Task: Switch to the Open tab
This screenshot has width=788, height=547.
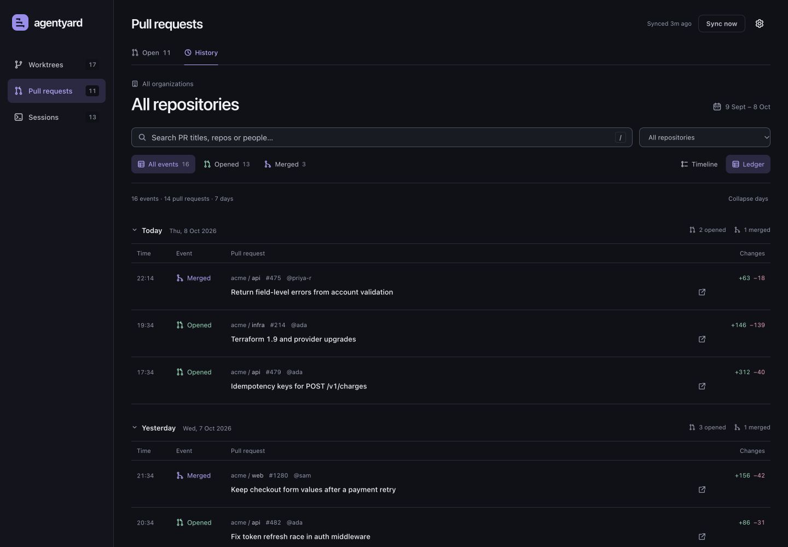Action: click(x=151, y=53)
